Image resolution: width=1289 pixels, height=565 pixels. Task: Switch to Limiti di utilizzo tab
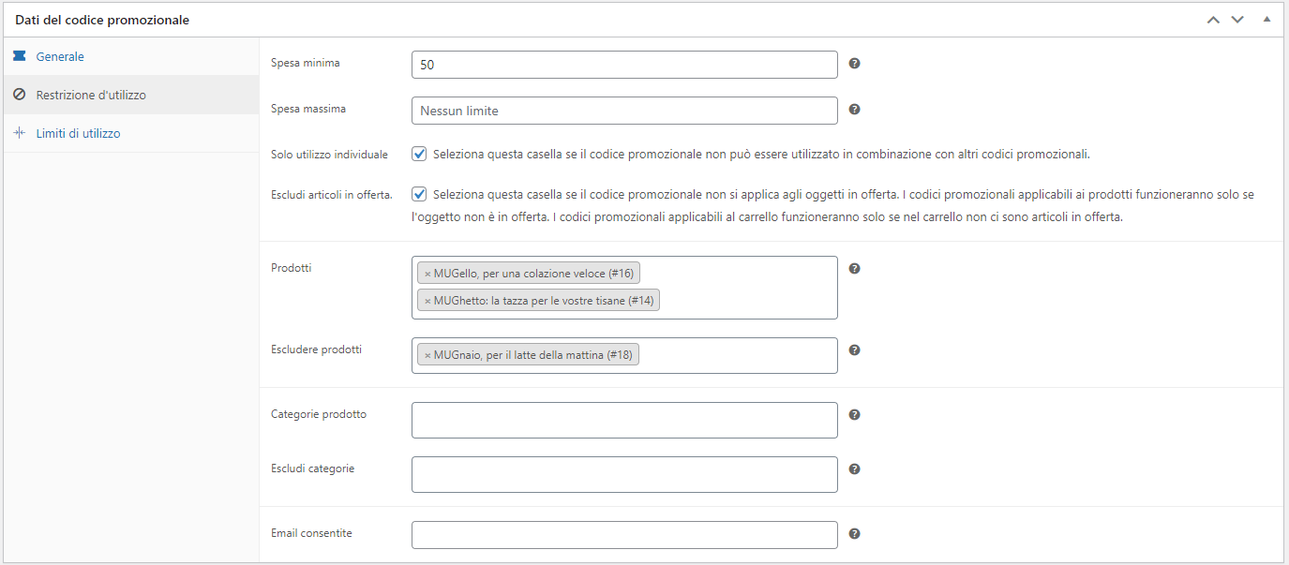pyautogui.click(x=78, y=134)
